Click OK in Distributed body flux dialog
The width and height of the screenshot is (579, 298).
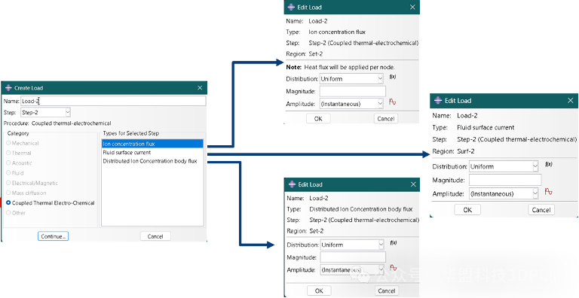(319, 290)
